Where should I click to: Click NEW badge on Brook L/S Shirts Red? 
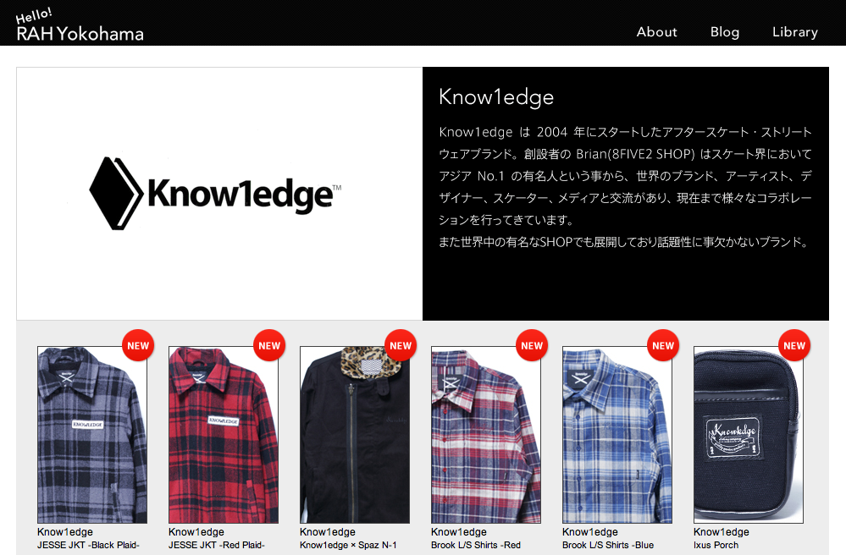[x=532, y=345]
